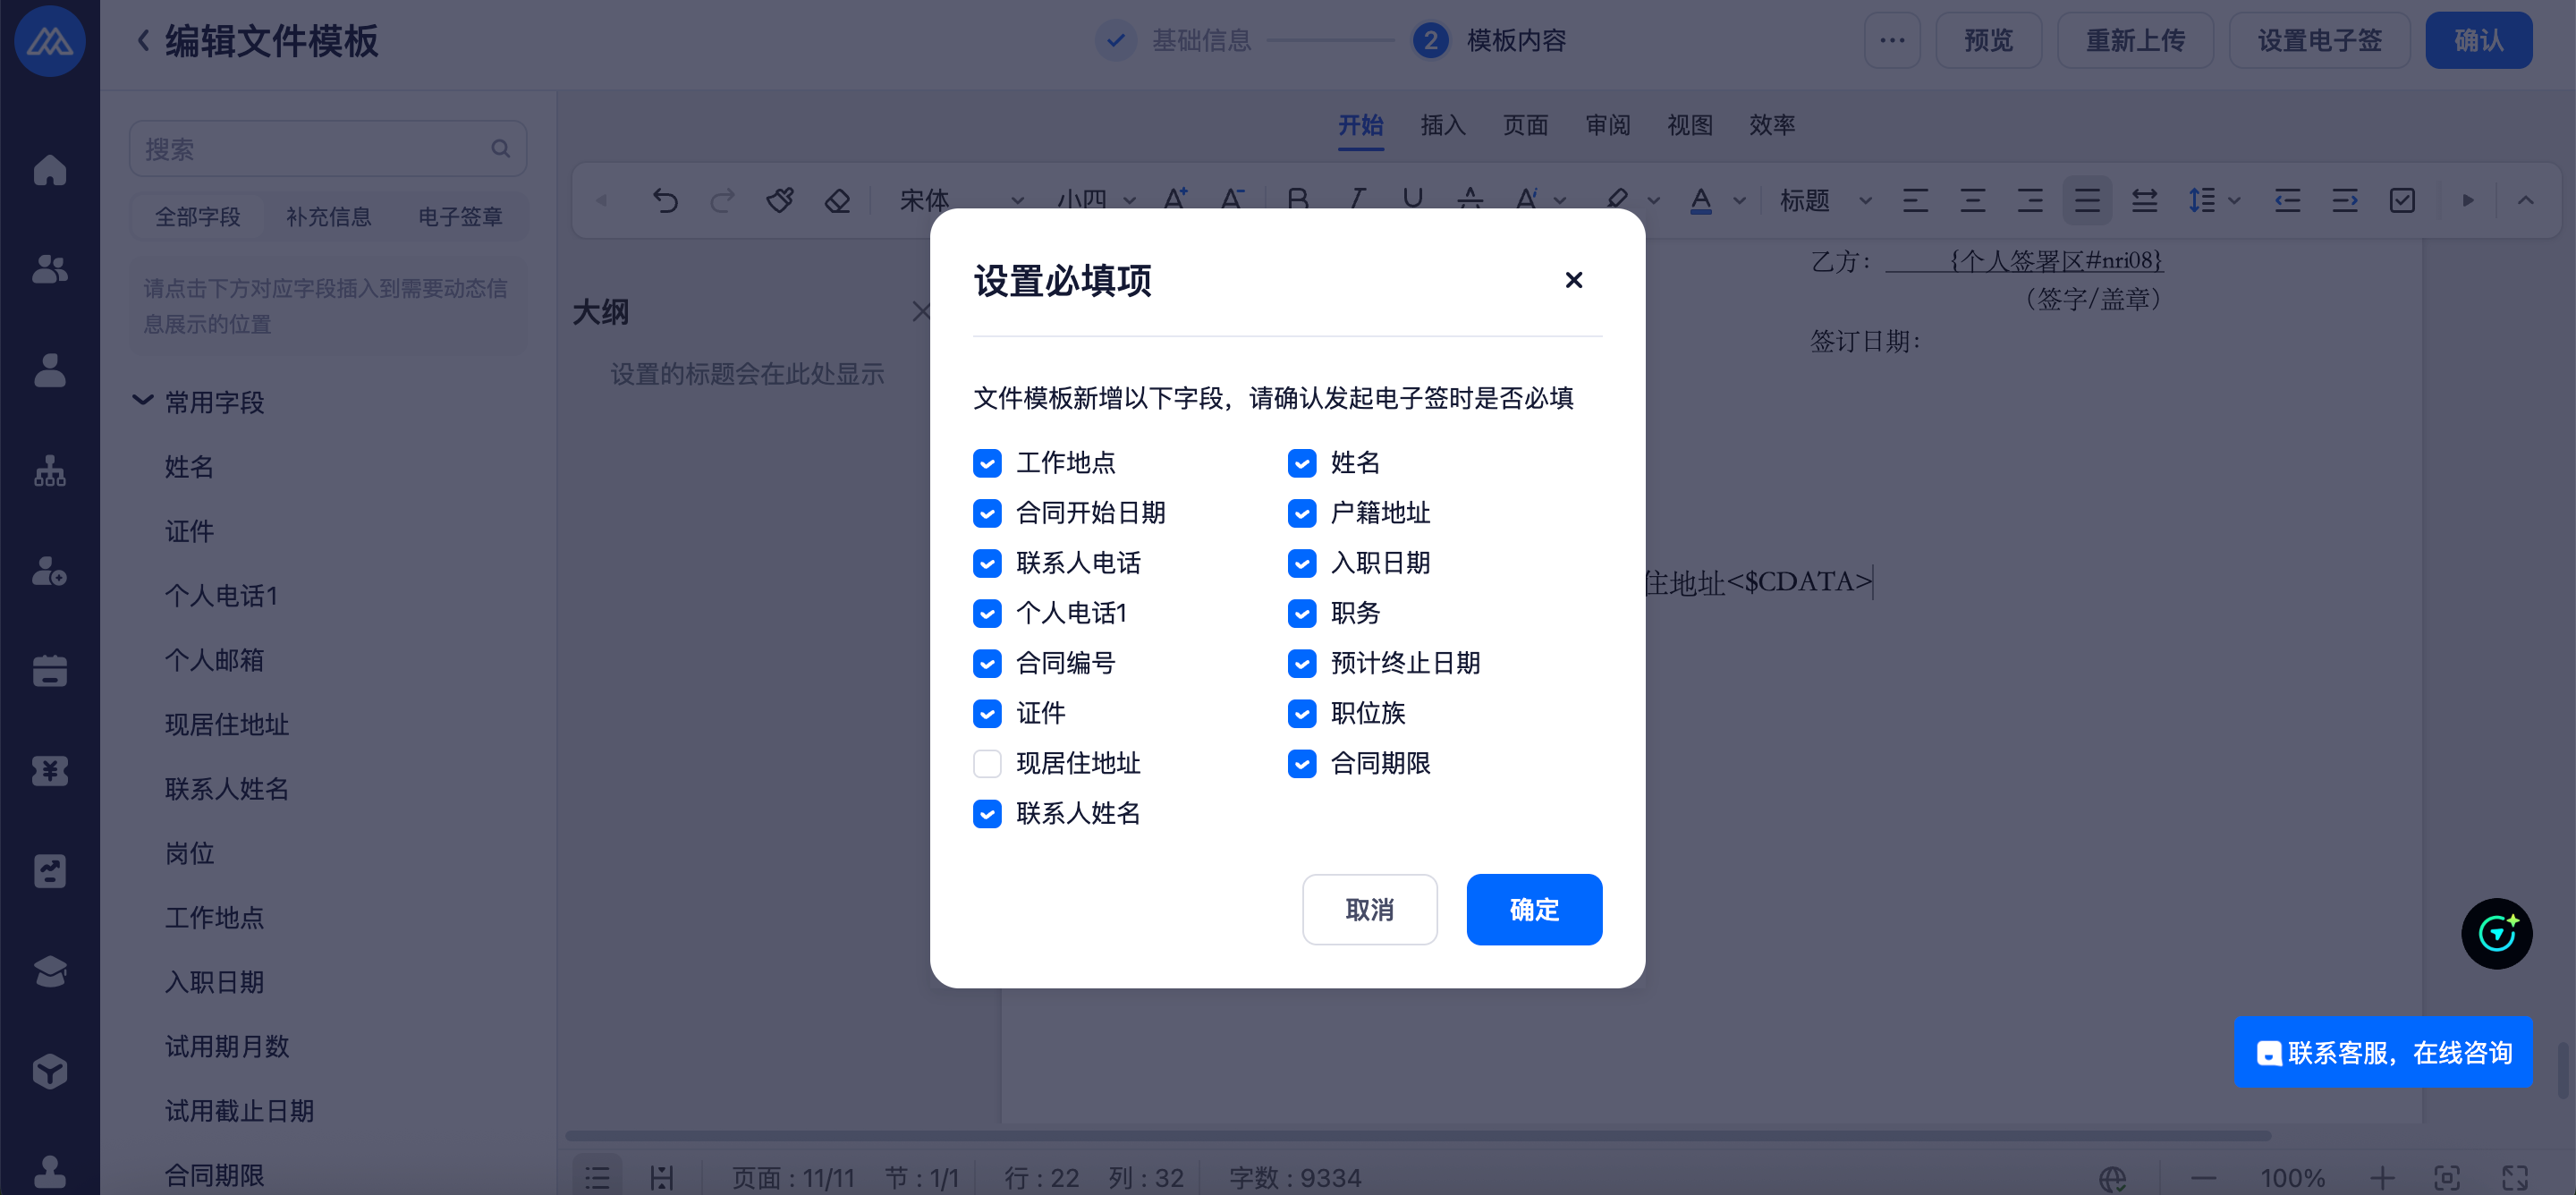This screenshot has height=1195, width=2576.
Task: Open the 小四 font size dropdown
Action: pos(1096,201)
